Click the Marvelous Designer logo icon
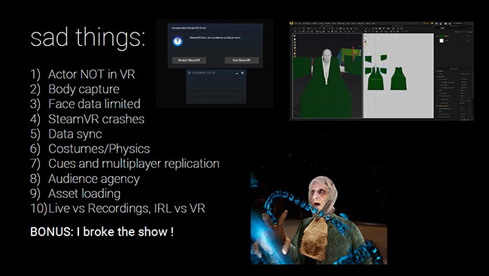Screen dimensions: 489x276 (291, 23)
